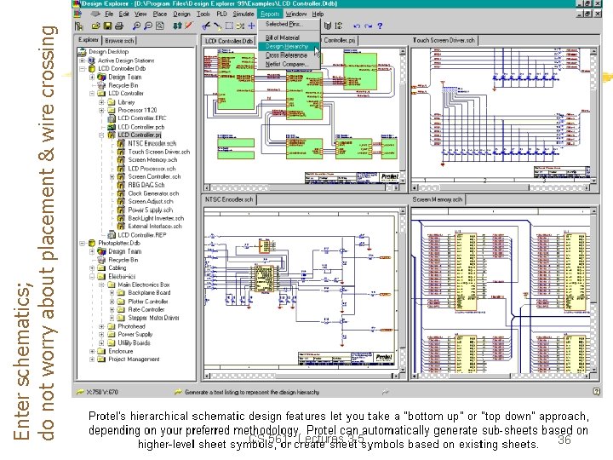This screenshot has width=613, height=460.
Task: Click the blue Help question mark icon
Action: (x=380, y=26)
